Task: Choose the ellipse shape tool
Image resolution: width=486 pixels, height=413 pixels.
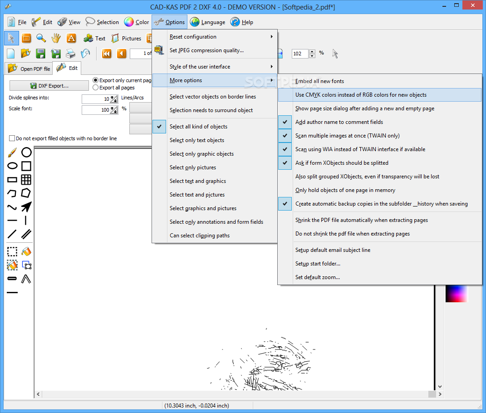Action: 12,166
